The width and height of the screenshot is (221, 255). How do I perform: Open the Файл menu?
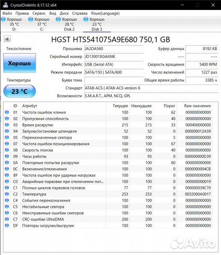click(7, 13)
